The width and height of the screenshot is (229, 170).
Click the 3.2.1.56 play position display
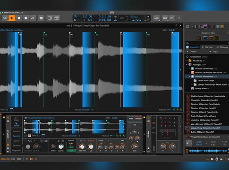[x=105, y=17]
